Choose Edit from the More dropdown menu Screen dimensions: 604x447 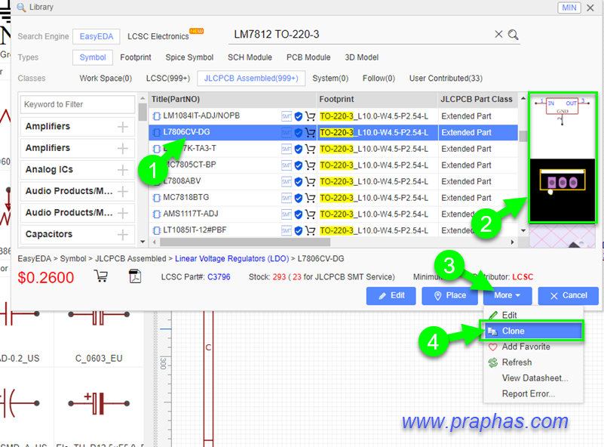(533, 315)
